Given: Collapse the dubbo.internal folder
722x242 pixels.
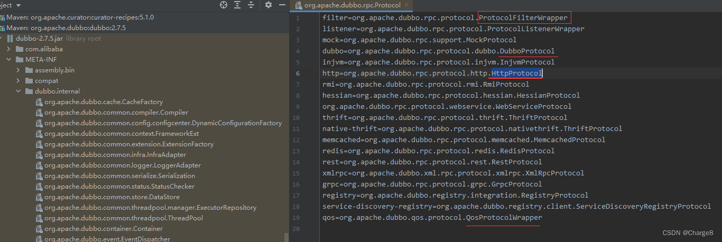Looking at the screenshot, I should (x=18, y=91).
